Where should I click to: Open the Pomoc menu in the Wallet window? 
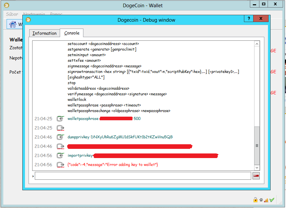56,14
